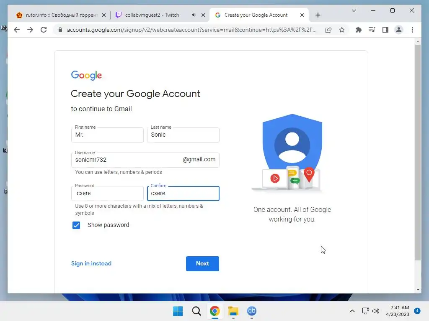Open the Chrome profile avatar
Image resolution: width=429 pixels, height=321 pixels.
coord(399,30)
